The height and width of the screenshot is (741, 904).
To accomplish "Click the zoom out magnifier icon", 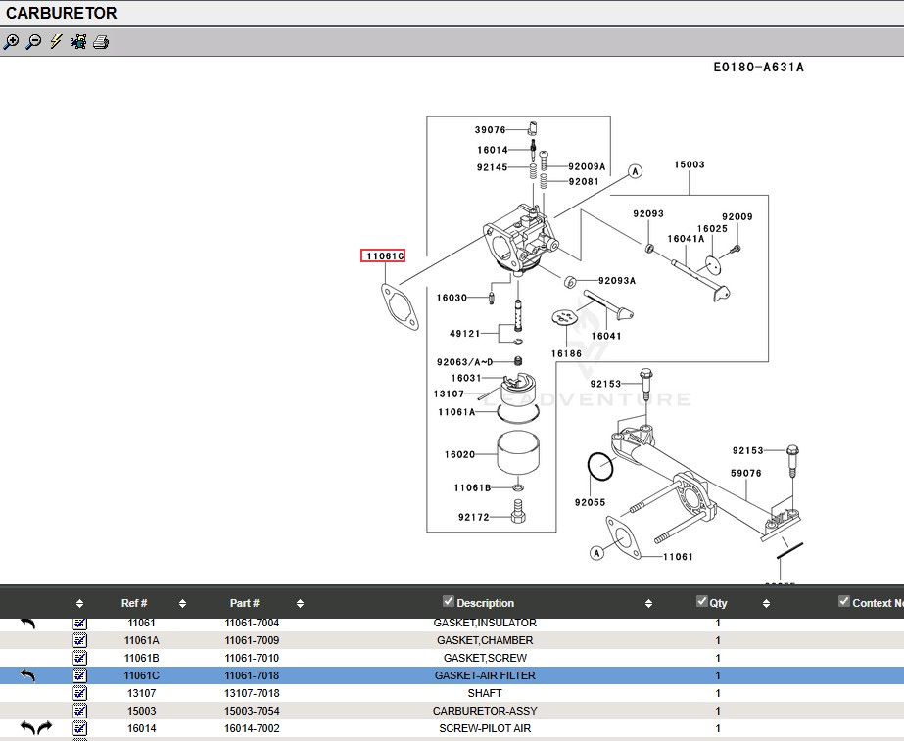I will click(x=33, y=42).
